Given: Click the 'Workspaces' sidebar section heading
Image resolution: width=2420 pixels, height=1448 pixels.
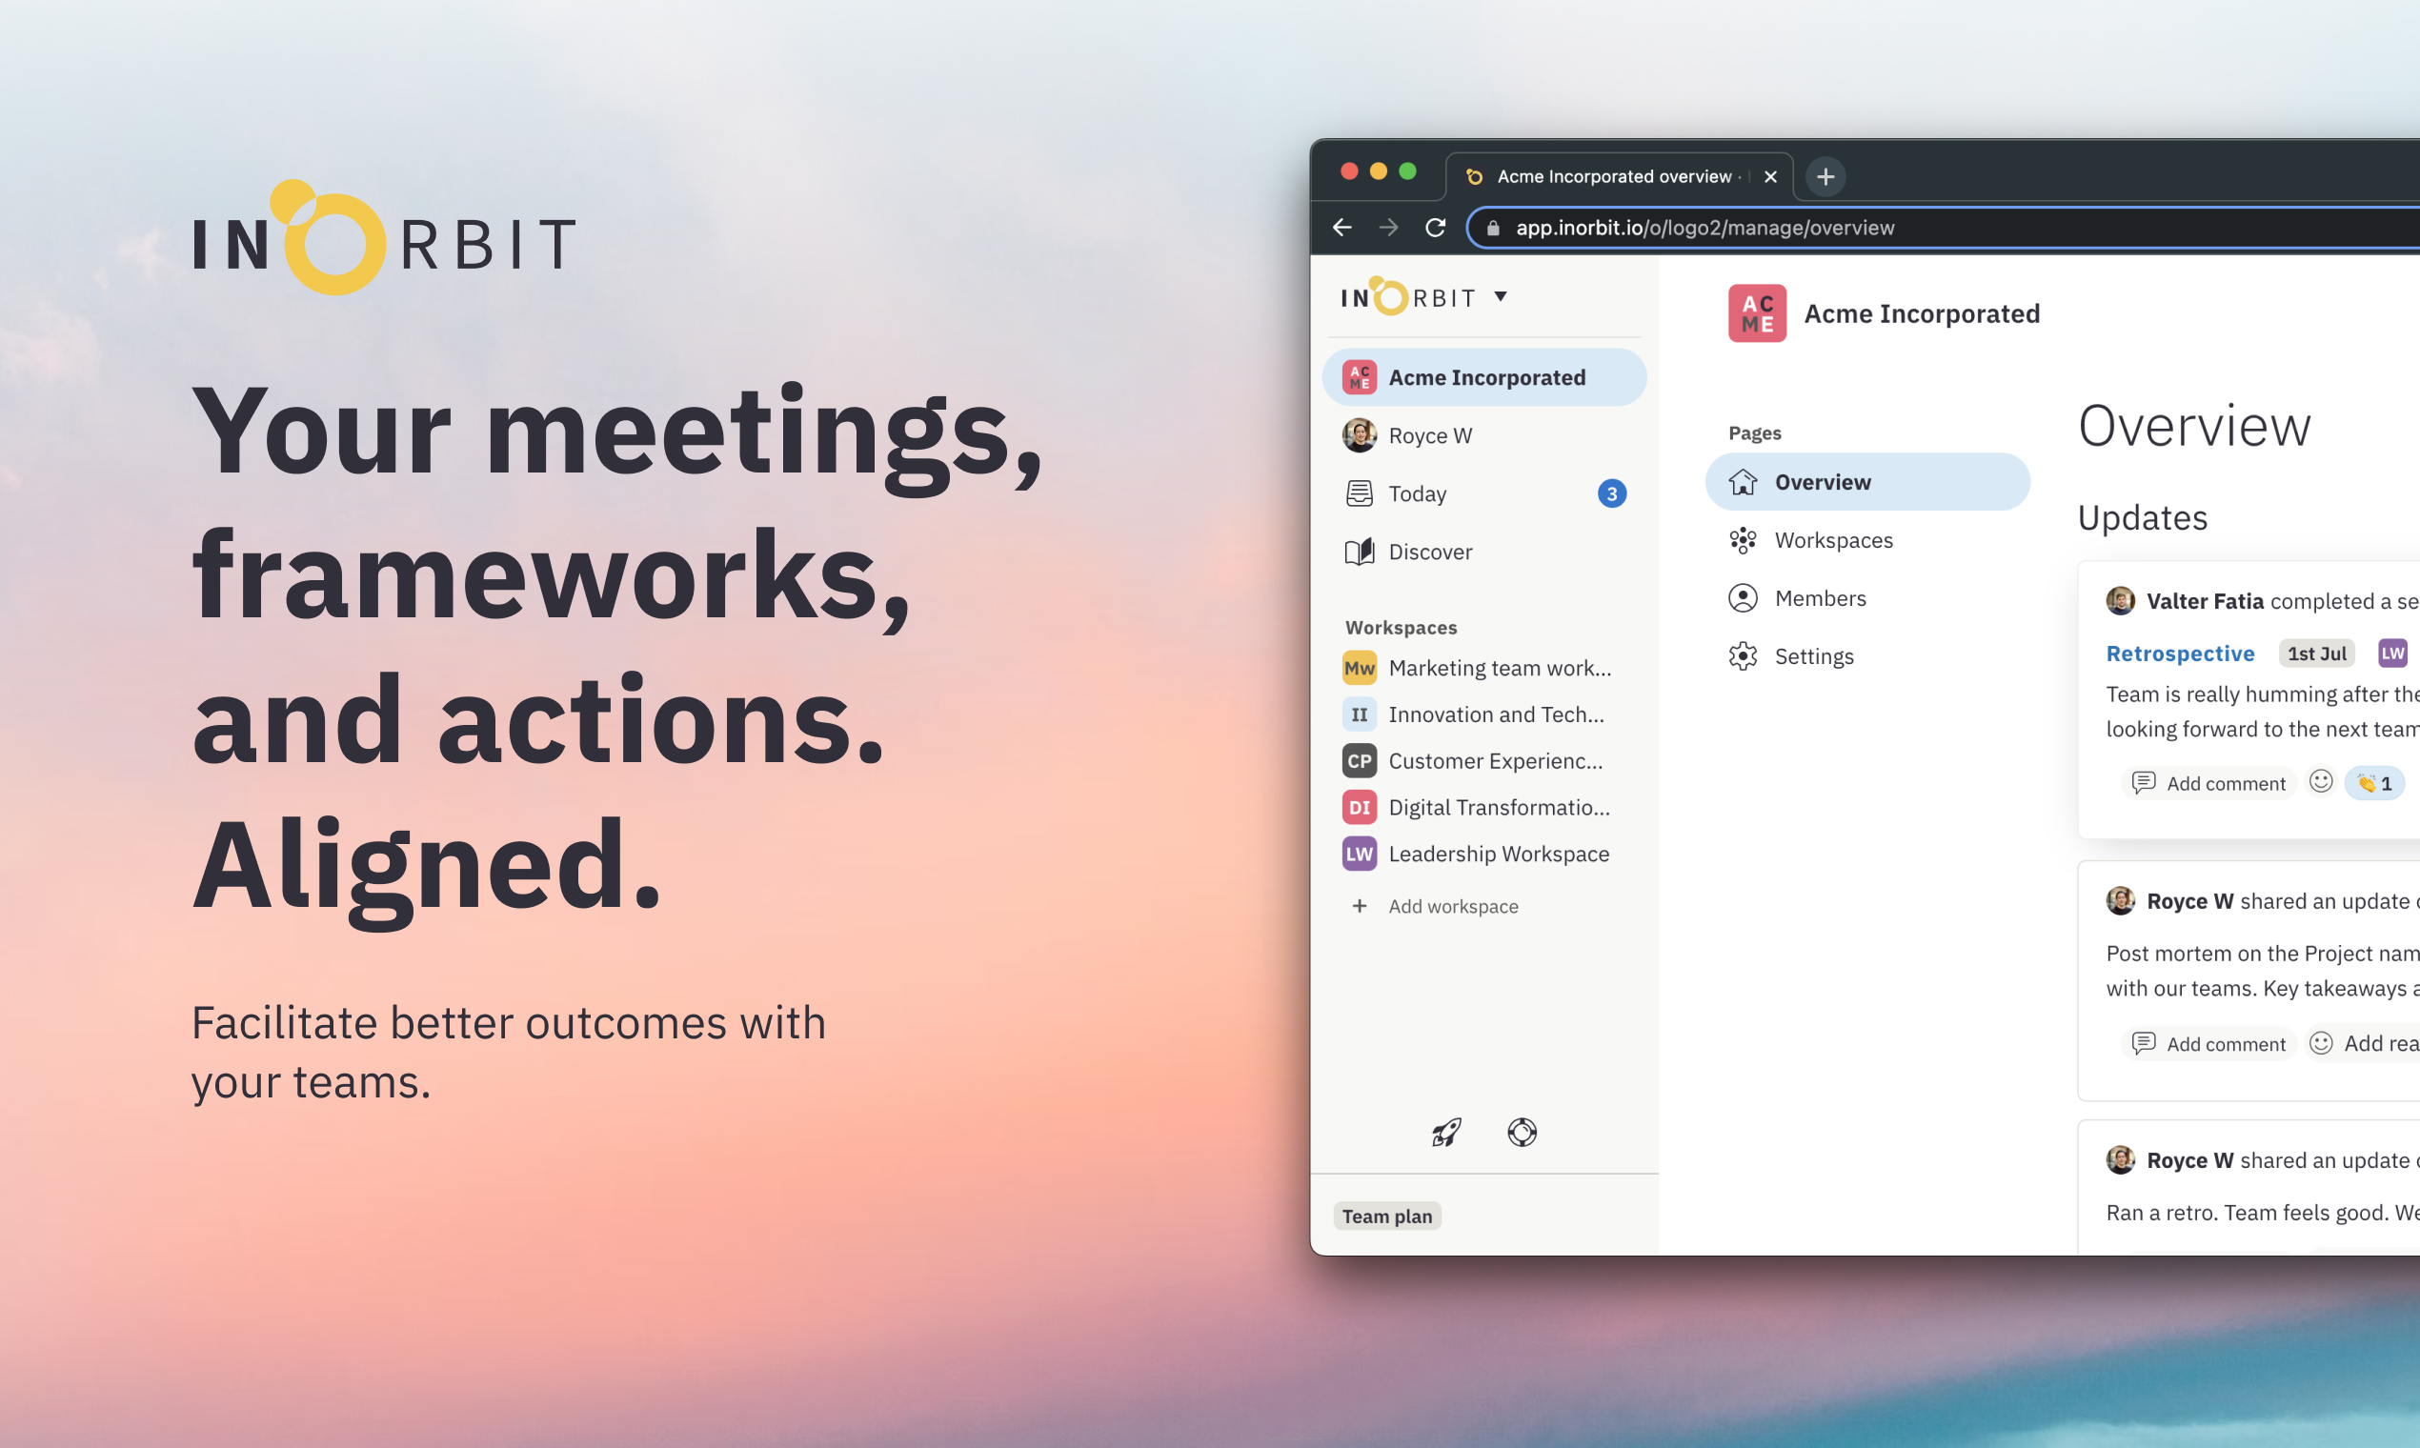Looking at the screenshot, I should click(1401, 628).
